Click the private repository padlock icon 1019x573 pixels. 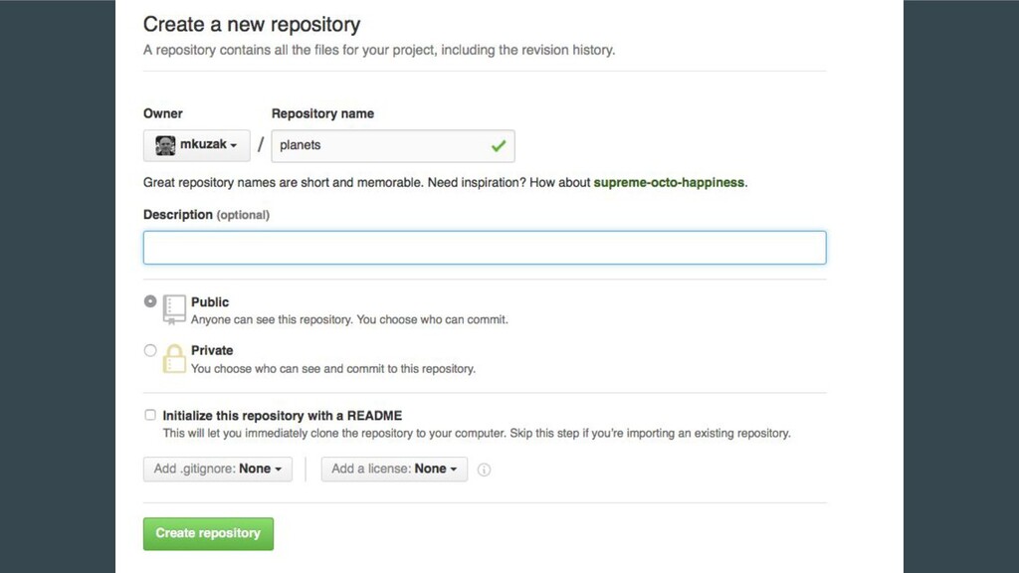(174, 358)
